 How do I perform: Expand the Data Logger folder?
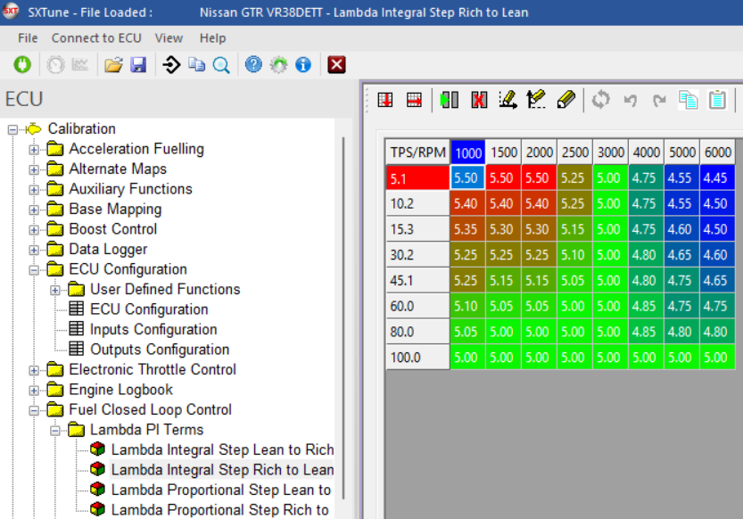(34, 250)
